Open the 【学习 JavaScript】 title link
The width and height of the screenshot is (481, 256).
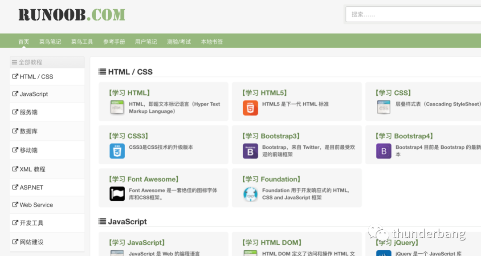(x=137, y=243)
